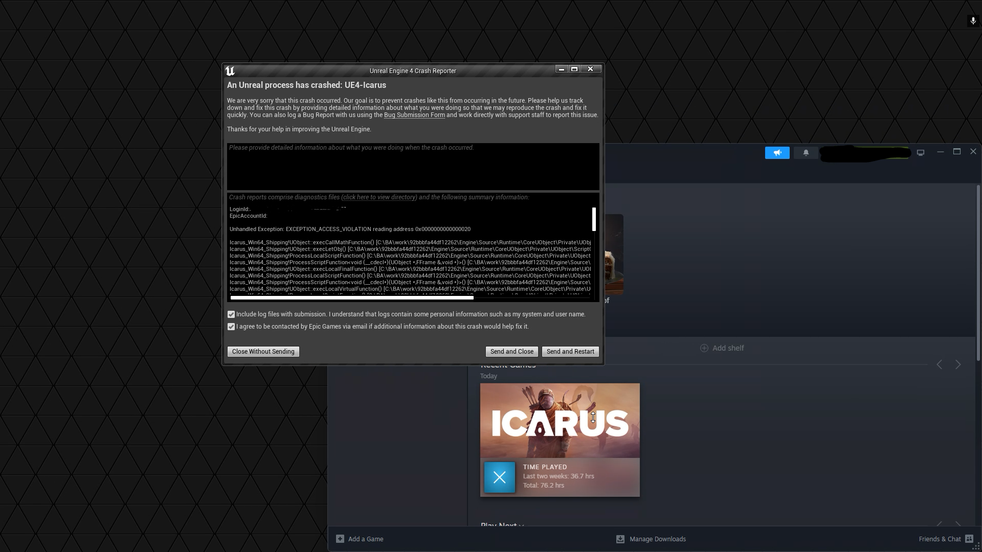Open the Steam notifications bell
Viewport: 982px width, 552px height.
tap(806, 153)
